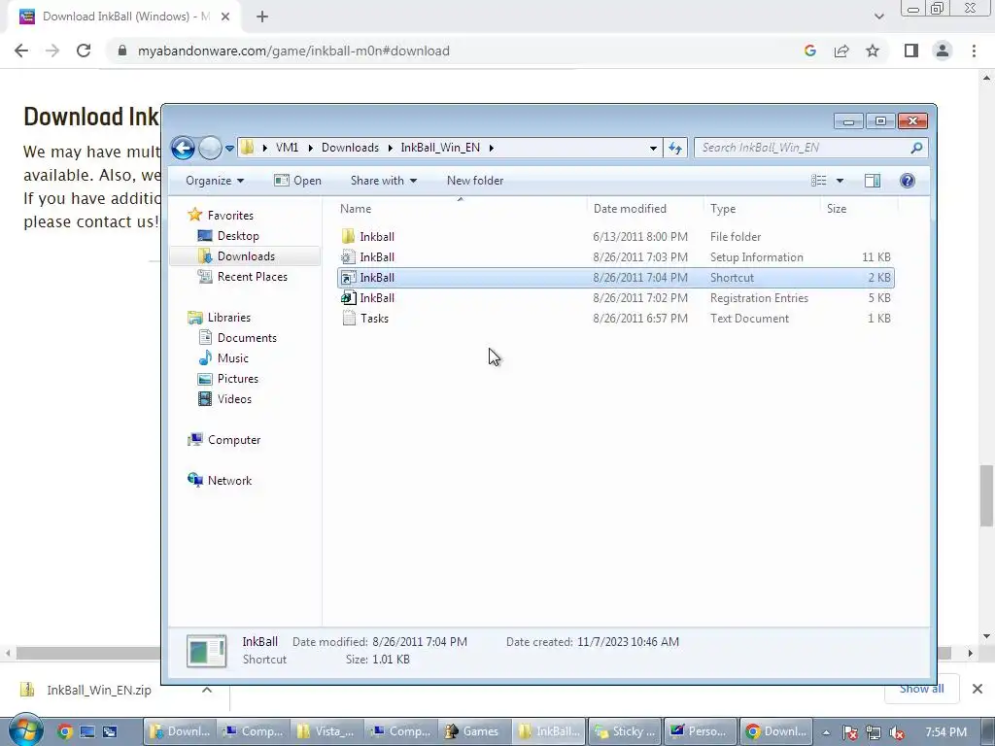
Task: Sort files by Type column
Action: pos(762,209)
